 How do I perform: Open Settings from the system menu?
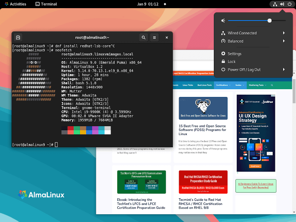(x=235, y=54)
